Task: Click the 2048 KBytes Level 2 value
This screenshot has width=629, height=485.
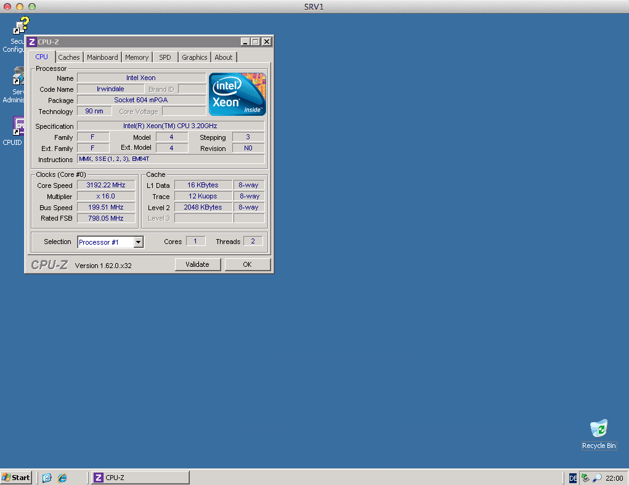Action: tap(203, 207)
